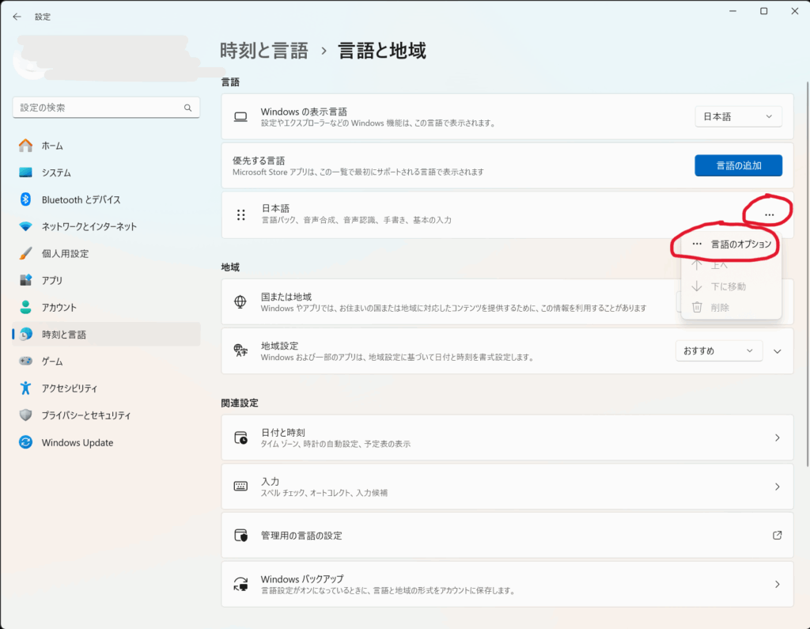Choose 下に移動 from the context menu
The image size is (810, 629).
(731, 286)
